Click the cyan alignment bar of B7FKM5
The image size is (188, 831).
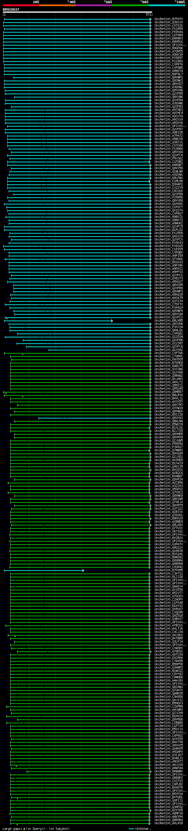44,570
